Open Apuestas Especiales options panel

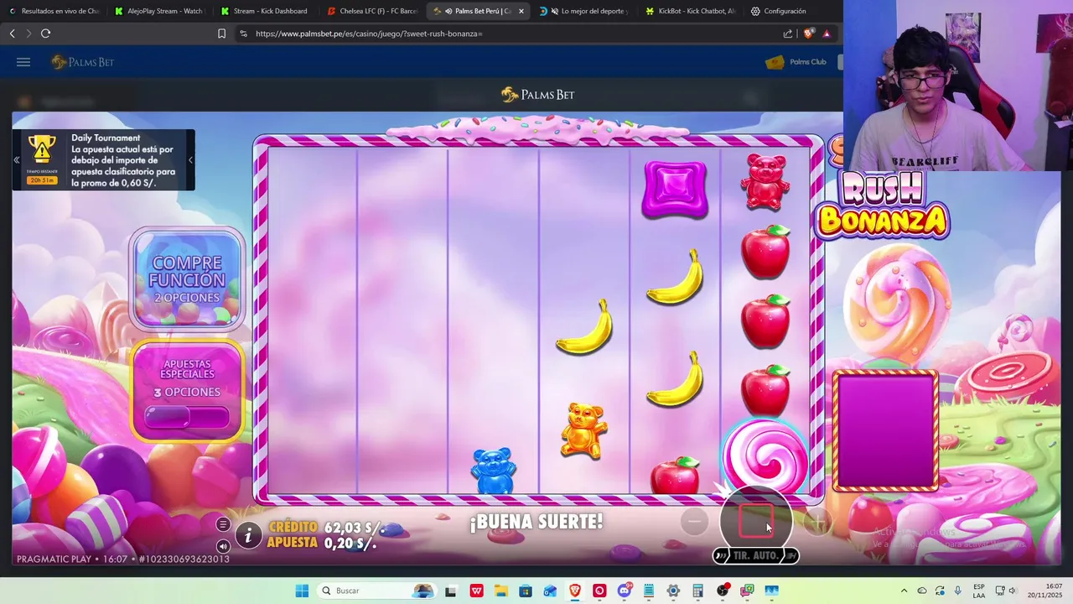(187, 391)
